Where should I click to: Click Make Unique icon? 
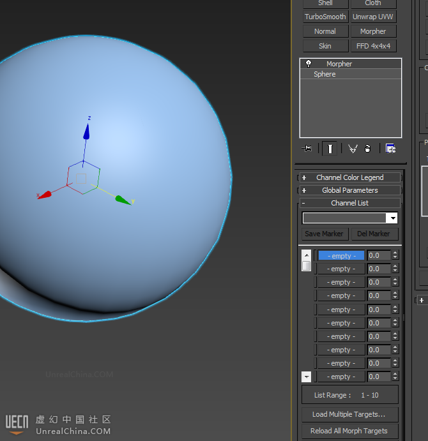pyautogui.click(x=353, y=148)
